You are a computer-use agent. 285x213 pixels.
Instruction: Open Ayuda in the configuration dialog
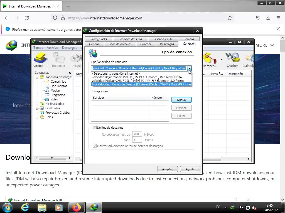tap(190, 169)
